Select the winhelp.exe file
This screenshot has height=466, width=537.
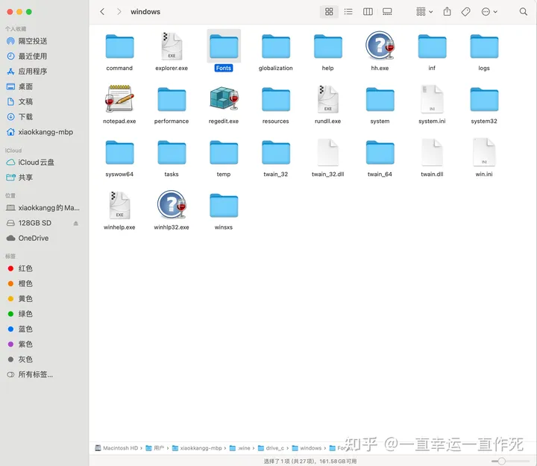pos(119,206)
